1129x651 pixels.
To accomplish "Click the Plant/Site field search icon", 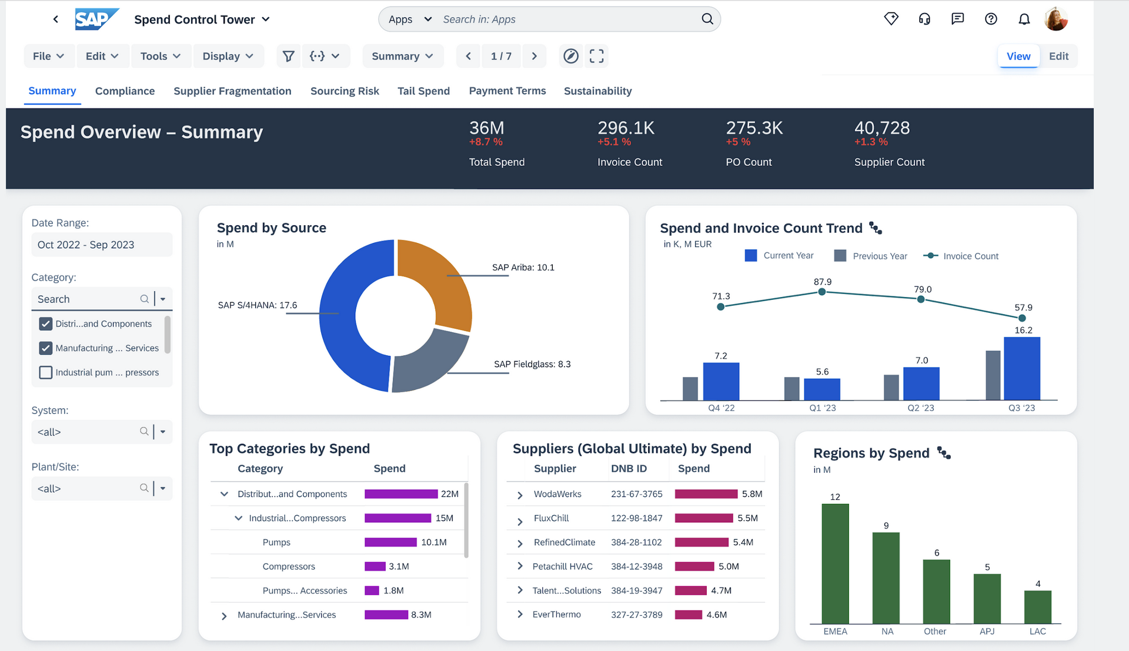I will [144, 488].
